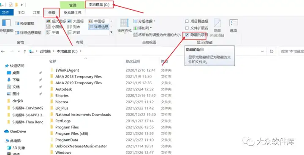Uncheck the 隐藏的项目 checkbox

tap(187, 35)
